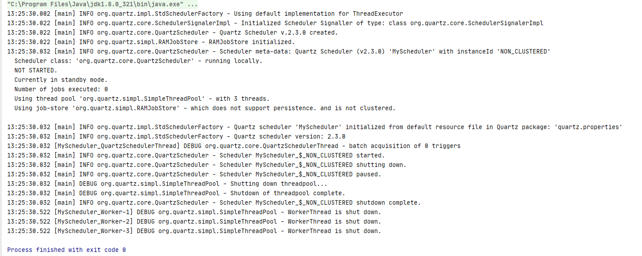Screen dimensions: 642x256
Task: Click the MyScheduler_Worker-3 log line
Action: [x=194, y=231]
